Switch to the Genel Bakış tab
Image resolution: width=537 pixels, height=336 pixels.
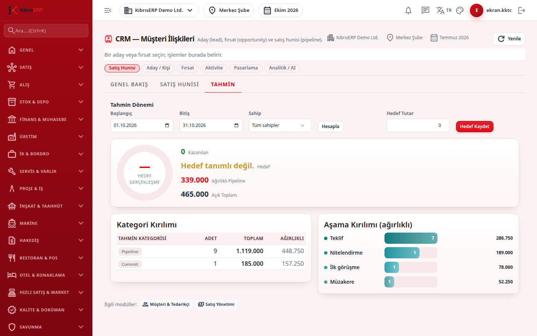(129, 84)
